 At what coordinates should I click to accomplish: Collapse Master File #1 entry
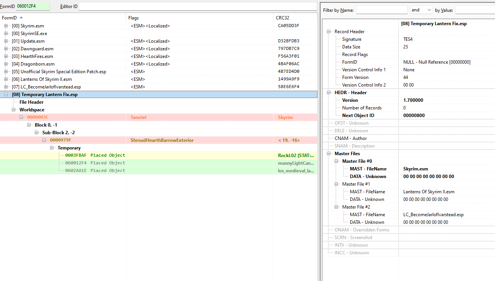tap(336, 184)
